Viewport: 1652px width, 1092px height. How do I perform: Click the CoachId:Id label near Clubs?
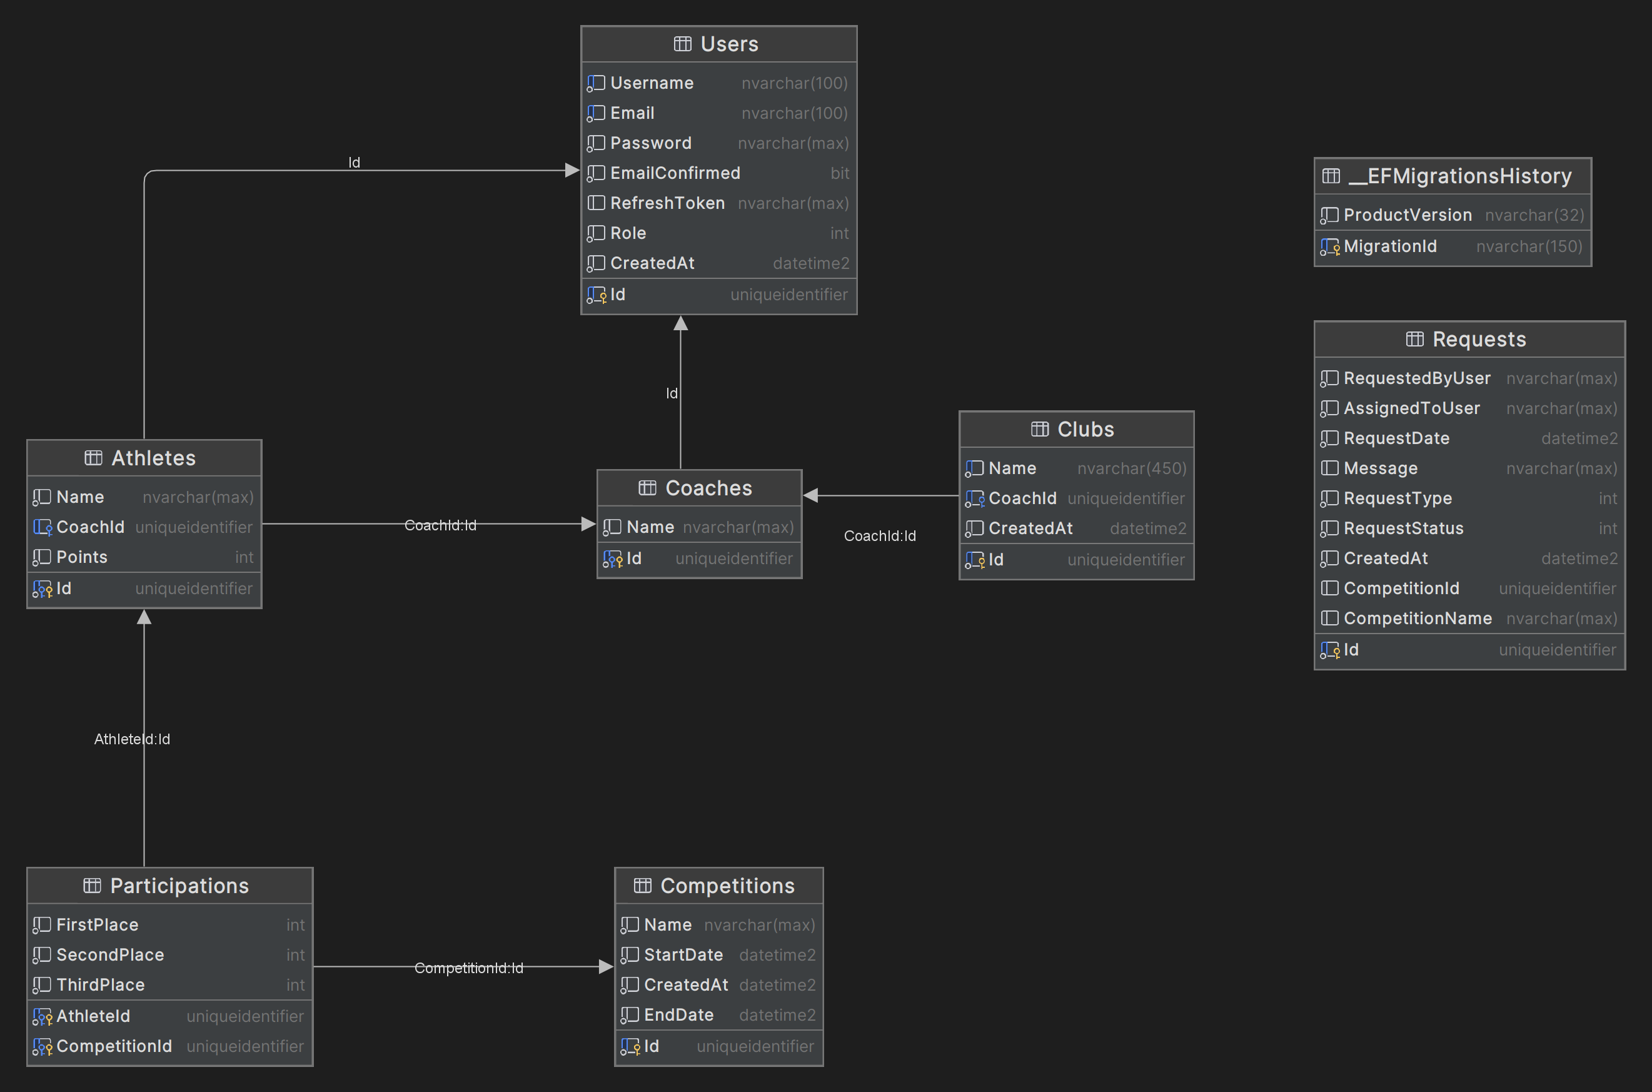[880, 535]
